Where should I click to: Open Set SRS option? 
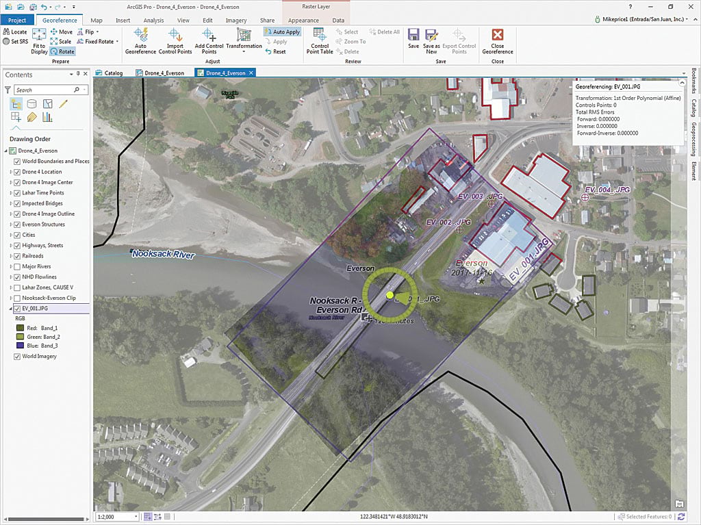point(15,42)
